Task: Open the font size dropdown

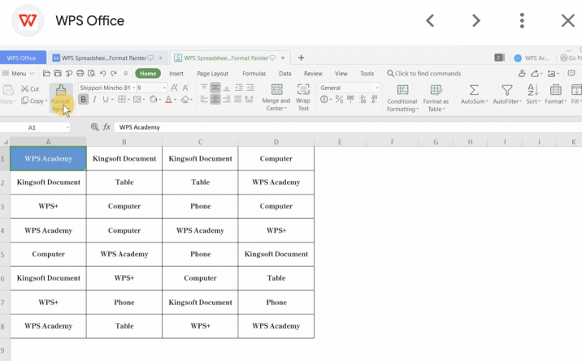Action: pyautogui.click(x=164, y=88)
